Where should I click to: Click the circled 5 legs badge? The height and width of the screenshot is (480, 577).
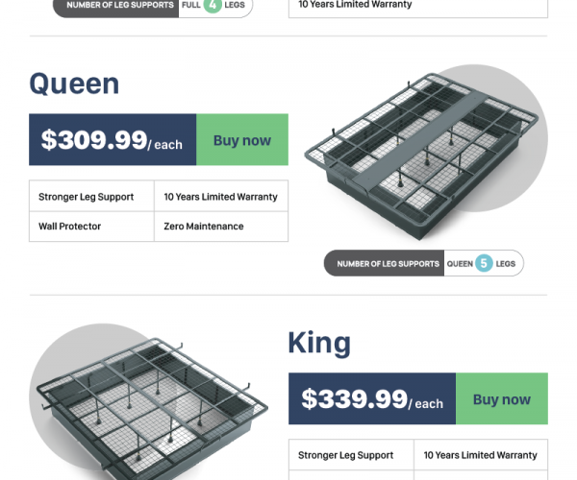click(x=484, y=263)
